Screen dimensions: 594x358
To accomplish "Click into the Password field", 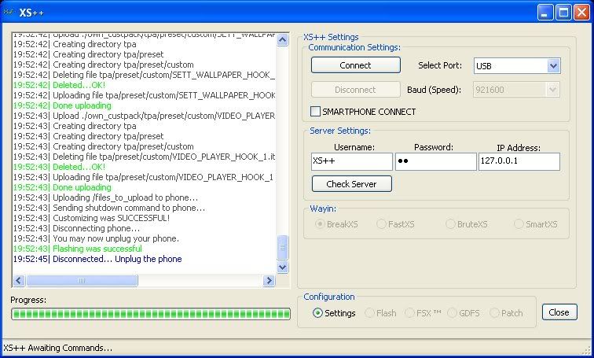I will [434, 161].
